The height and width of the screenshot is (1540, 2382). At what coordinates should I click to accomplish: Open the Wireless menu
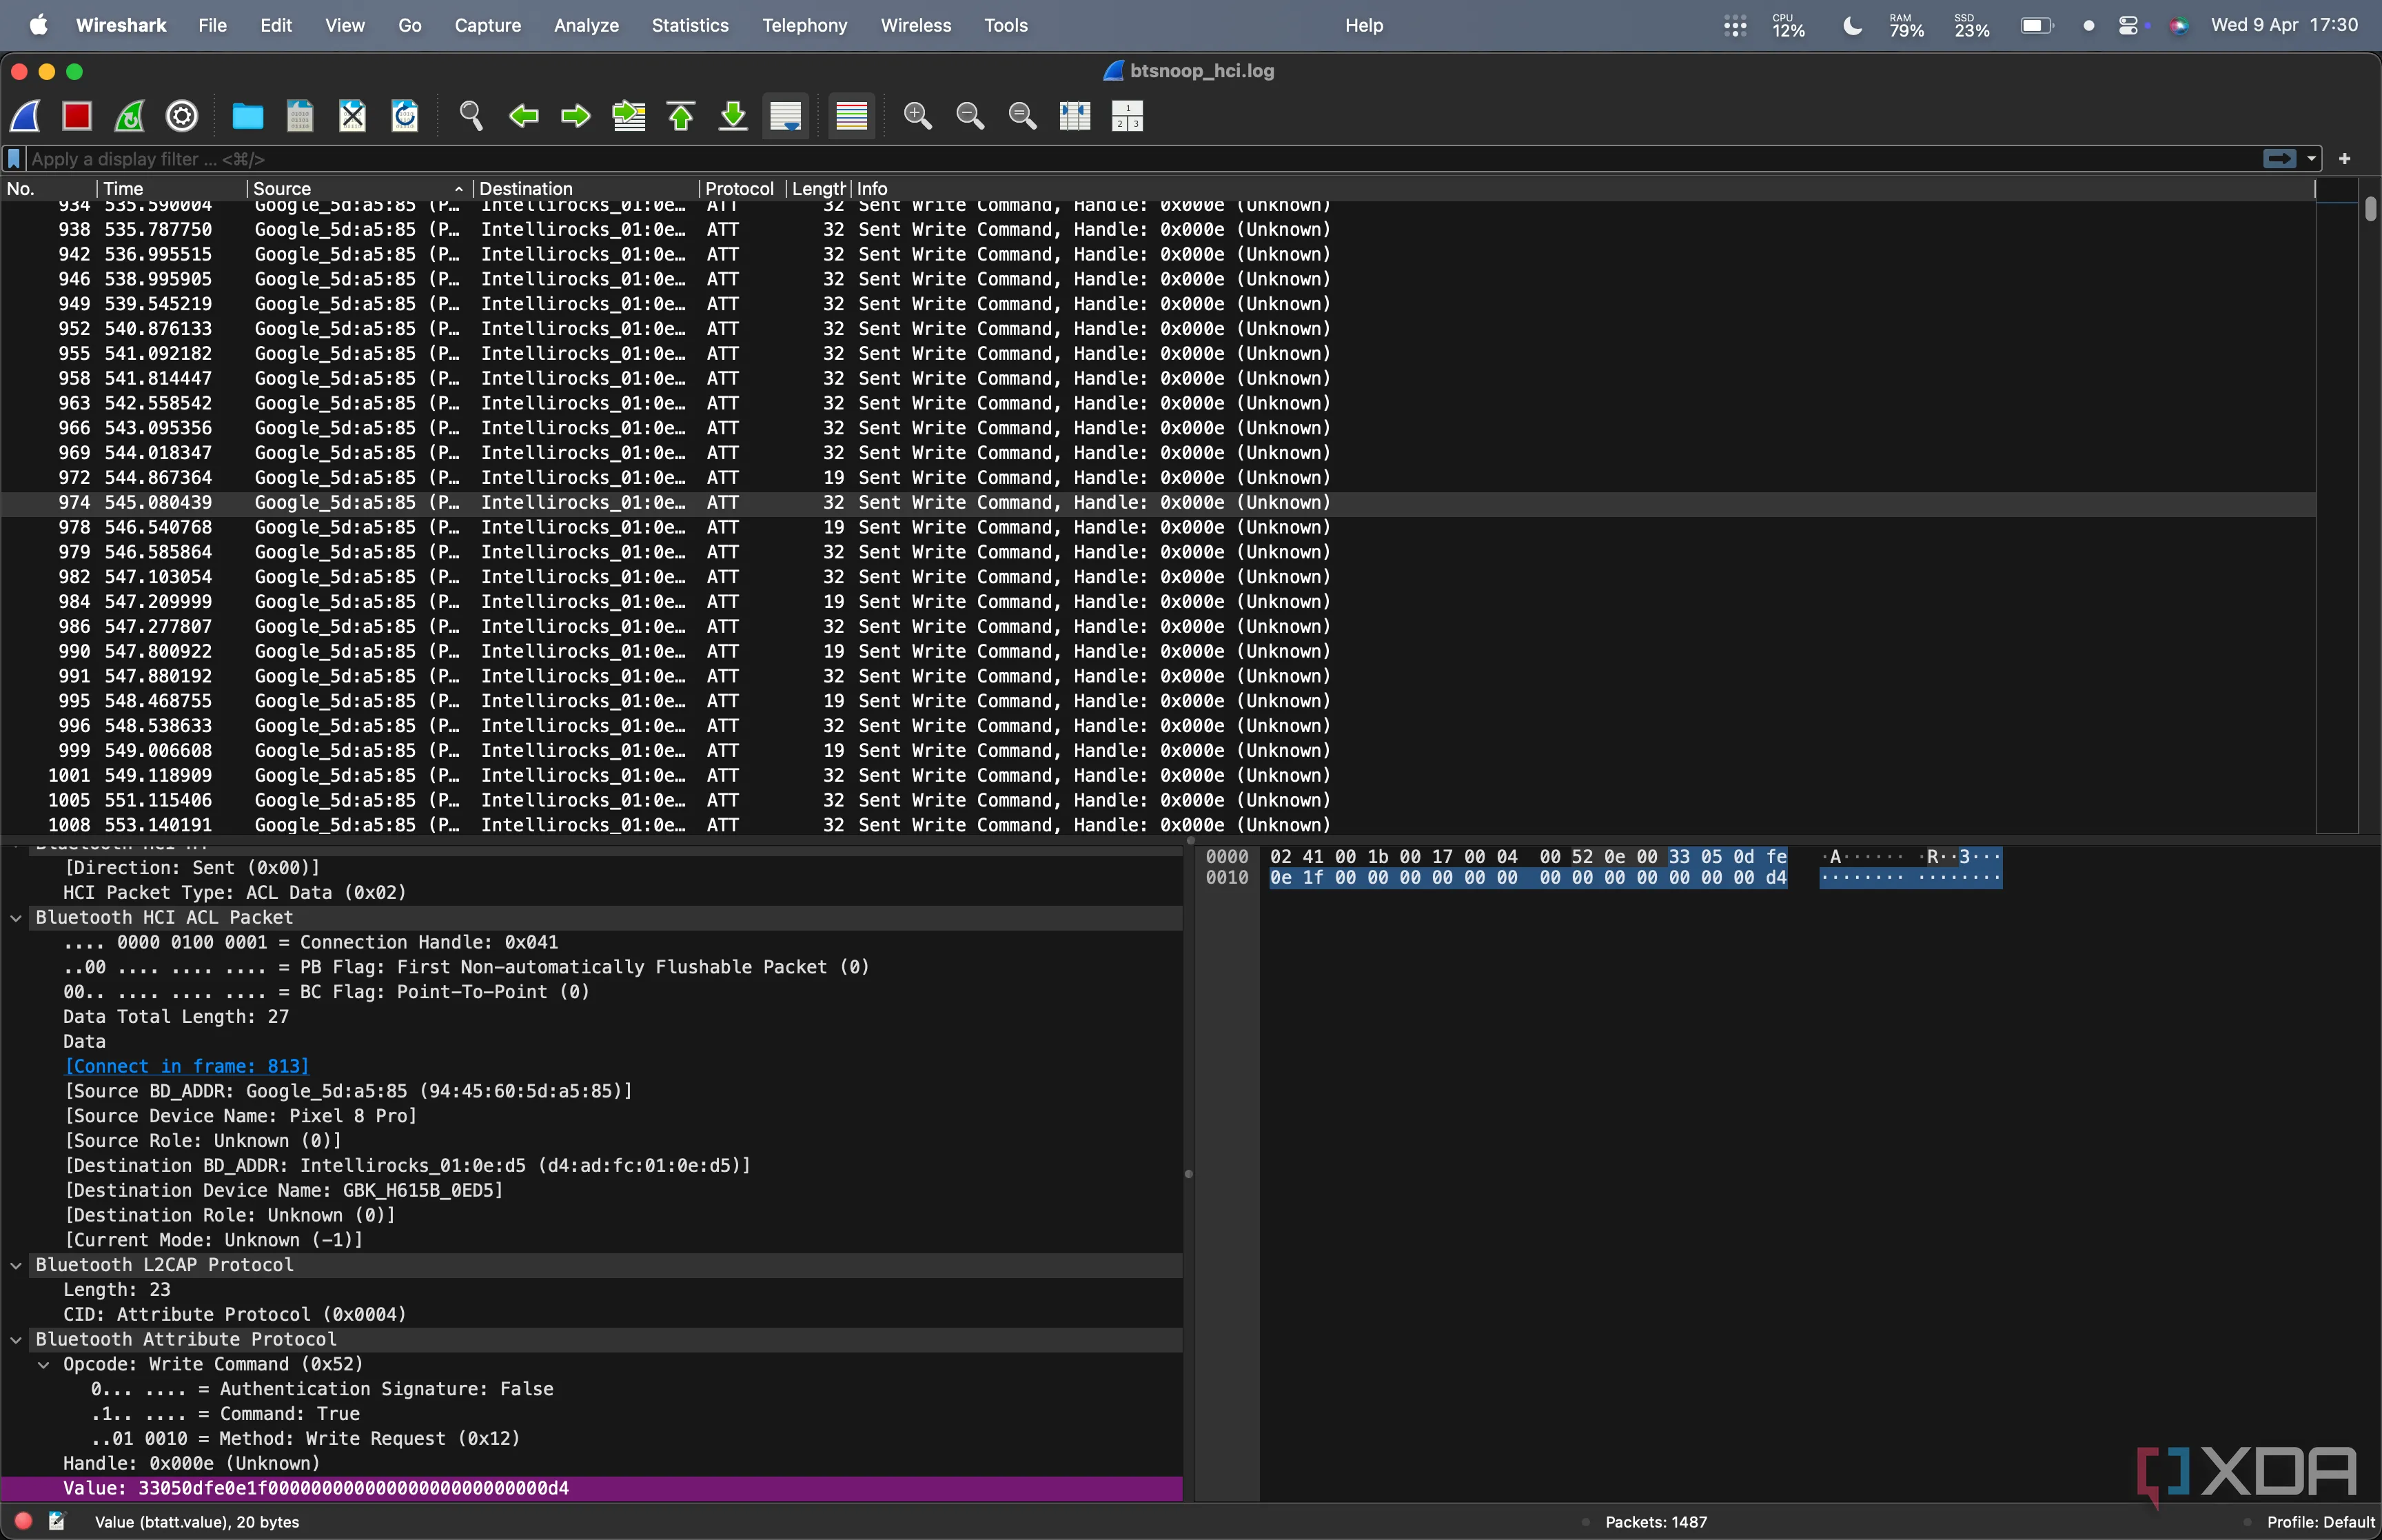point(915,26)
